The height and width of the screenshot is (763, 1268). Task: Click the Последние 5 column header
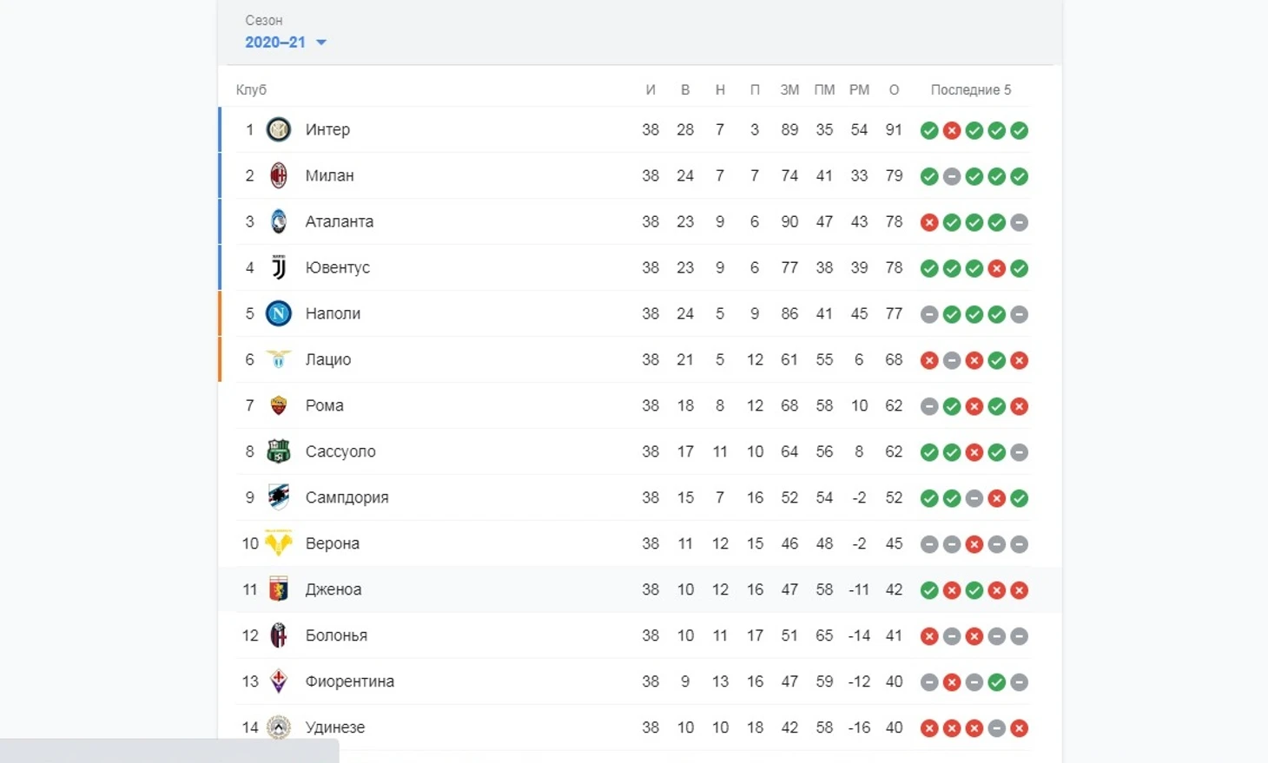971,89
